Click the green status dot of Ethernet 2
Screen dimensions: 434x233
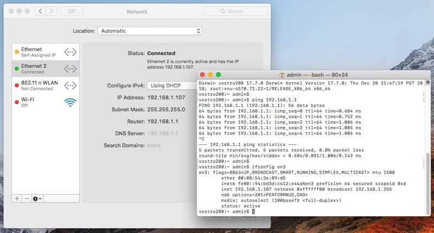pos(17,69)
